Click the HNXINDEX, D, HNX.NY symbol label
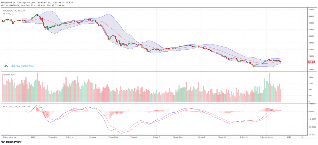 [x=14, y=11]
